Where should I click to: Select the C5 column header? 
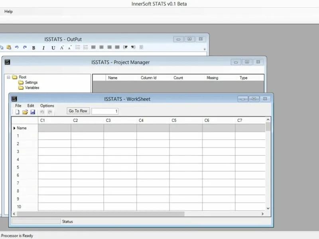[186, 120]
